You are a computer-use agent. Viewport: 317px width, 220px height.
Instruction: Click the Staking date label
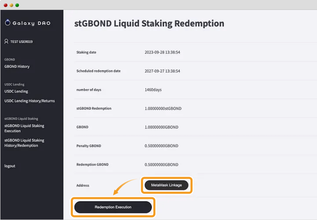[x=86, y=52]
